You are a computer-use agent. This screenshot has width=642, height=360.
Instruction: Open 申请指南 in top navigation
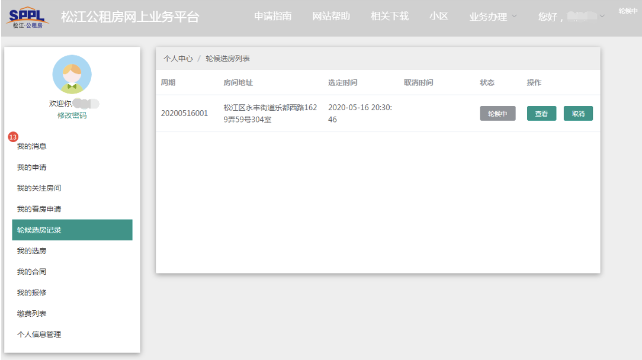coord(272,17)
